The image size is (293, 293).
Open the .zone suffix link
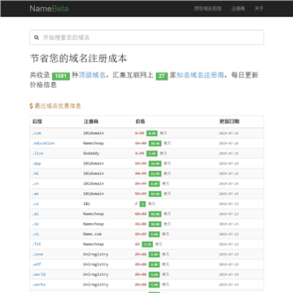(x=37, y=254)
